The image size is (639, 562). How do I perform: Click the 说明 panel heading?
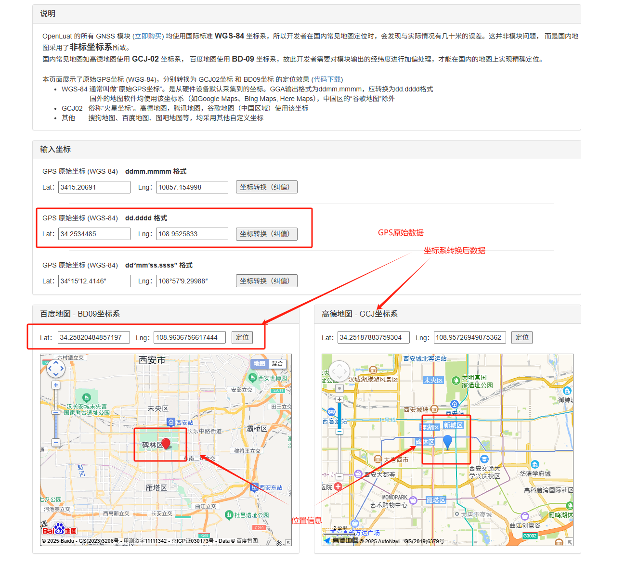(48, 13)
